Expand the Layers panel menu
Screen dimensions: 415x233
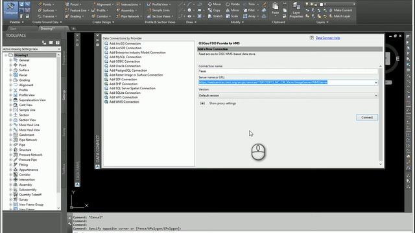click(x=322, y=22)
